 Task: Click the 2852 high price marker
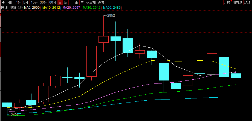point(111,15)
